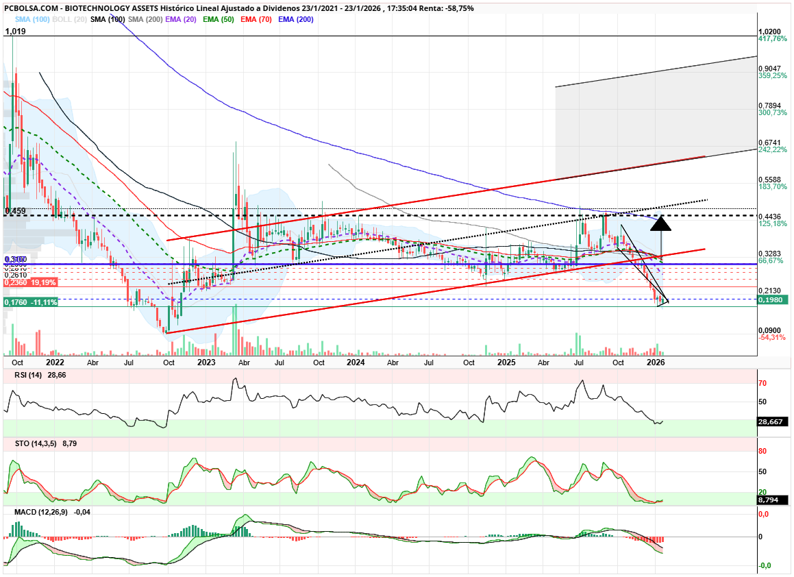Click the 66,67% percentage axis label
Viewport: 794px width, 577px height.
771,261
